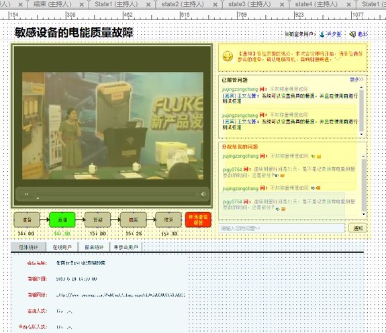The height and width of the screenshot is (333, 386).
Task: Open the 更多>> link in answered questions
Action: (356, 79)
